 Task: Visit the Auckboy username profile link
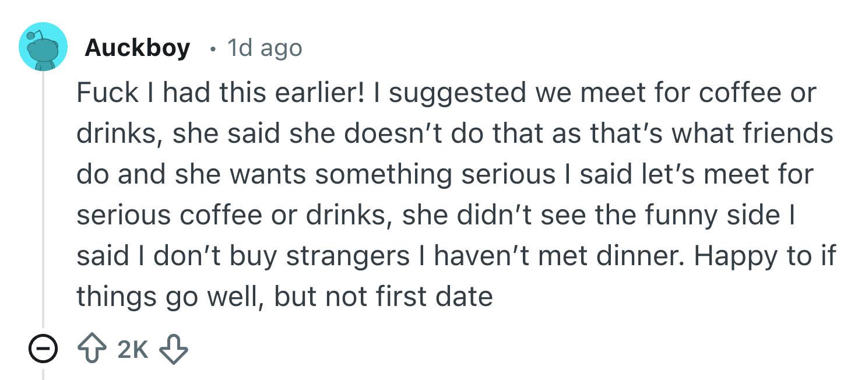[x=137, y=48]
